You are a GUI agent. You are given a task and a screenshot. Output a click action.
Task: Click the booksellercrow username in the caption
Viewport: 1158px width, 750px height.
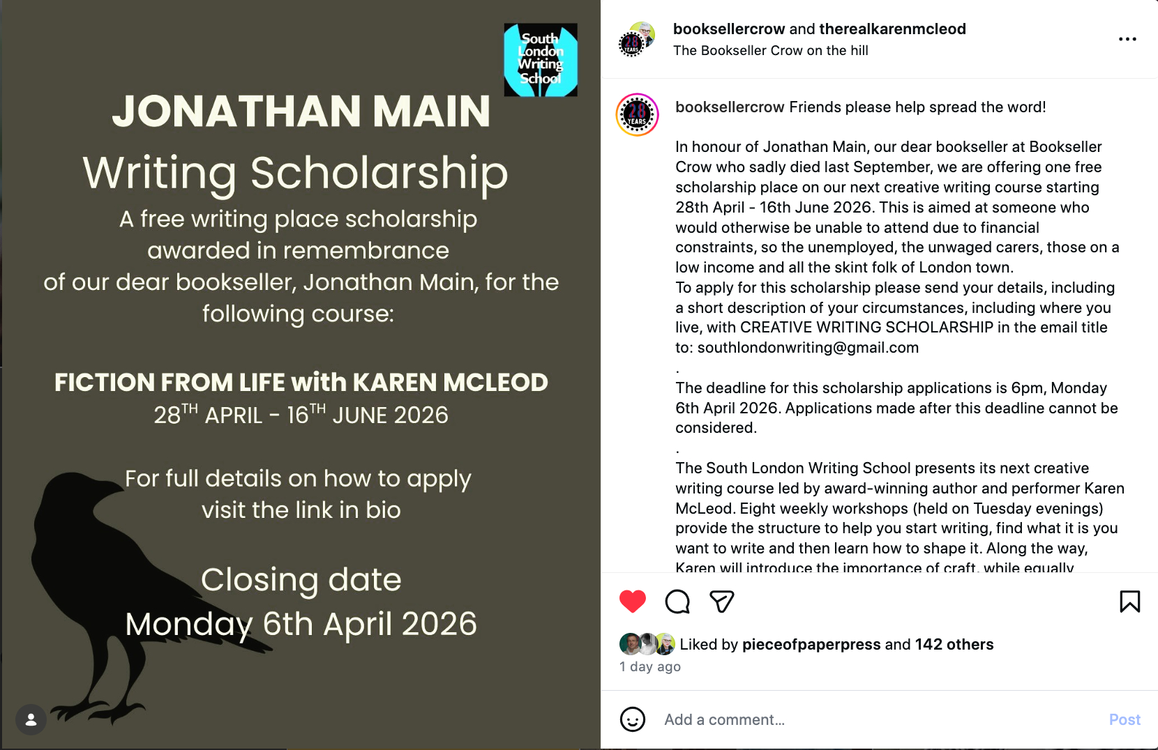click(730, 107)
